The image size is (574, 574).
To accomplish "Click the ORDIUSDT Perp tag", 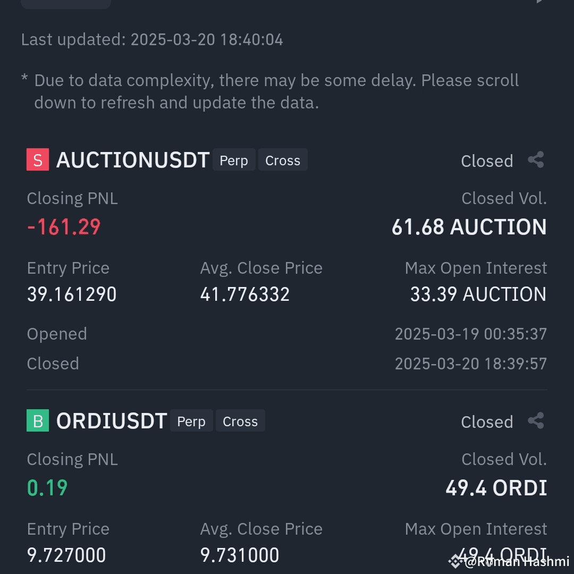I will (191, 420).
